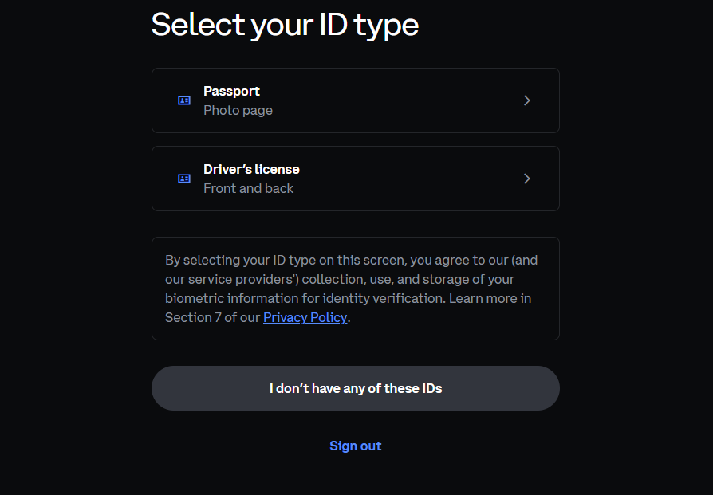Click the ID card icon beside Driver's license
Viewport: 713px width, 495px height.
point(183,179)
